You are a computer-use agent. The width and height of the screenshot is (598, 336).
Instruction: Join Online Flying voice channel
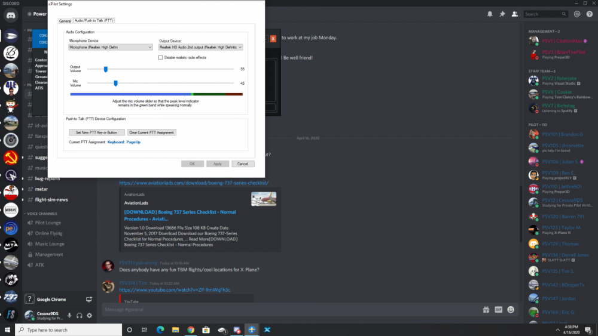point(49,233)
